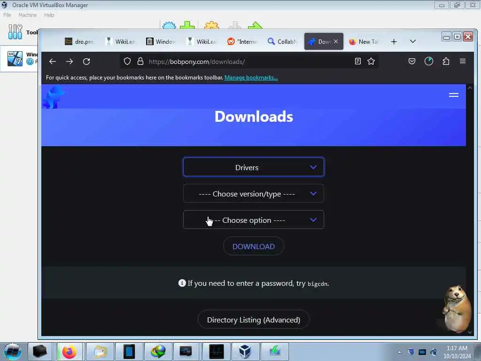Click the orange Settings gear in VirtualBox toolbar
The image size is (481, 361).
click(212, 25)
